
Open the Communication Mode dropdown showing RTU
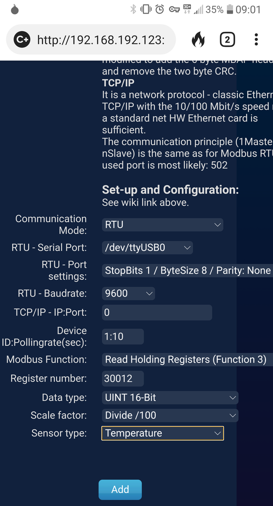point(162,224)
